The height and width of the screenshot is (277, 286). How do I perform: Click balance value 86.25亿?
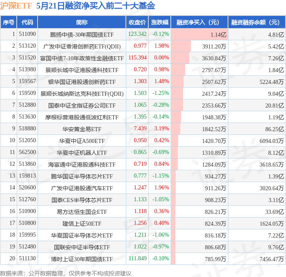click(275, 129)
